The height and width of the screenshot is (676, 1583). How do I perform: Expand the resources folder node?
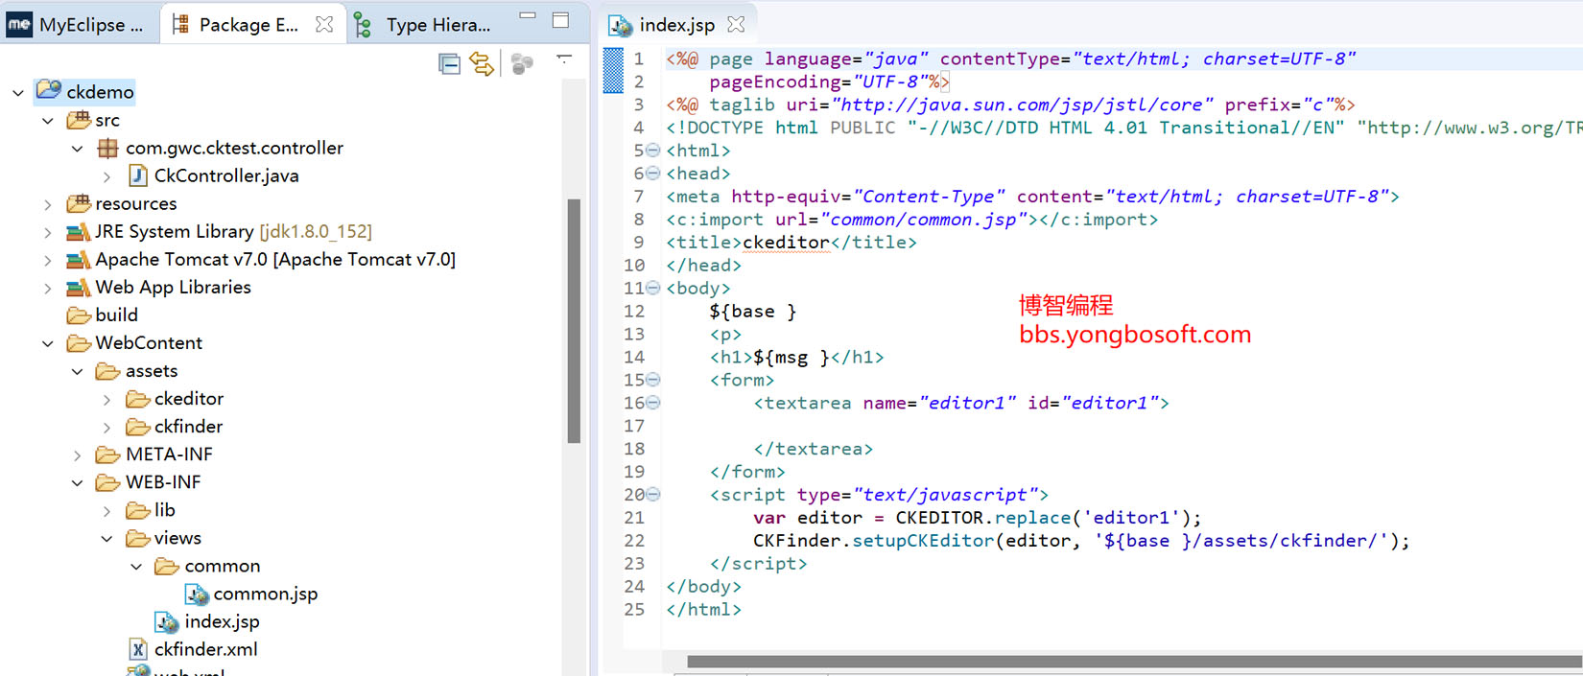click(x=48, y=204)
